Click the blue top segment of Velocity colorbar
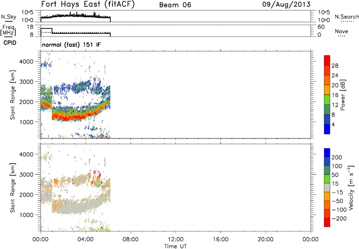The image size is (359, 249). point(327,153)
